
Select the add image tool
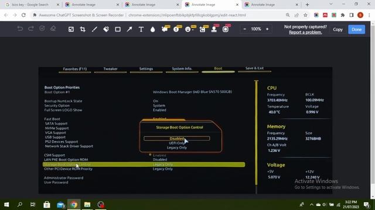coord(203,29)
